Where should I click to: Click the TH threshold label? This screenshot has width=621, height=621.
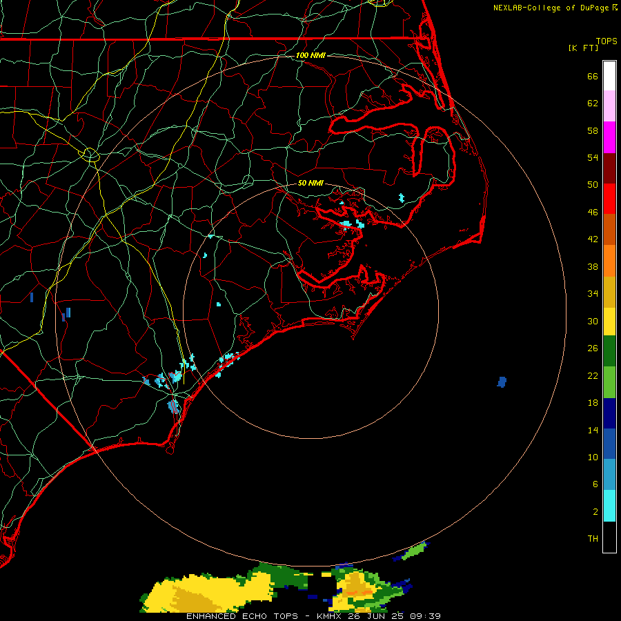pos(593,538)
